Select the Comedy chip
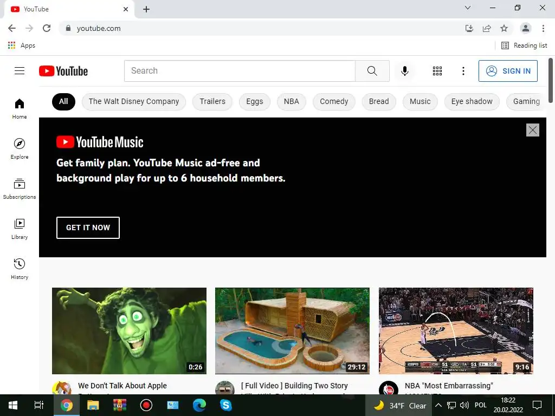Screen dimensions: 555x416 (334, 101)
